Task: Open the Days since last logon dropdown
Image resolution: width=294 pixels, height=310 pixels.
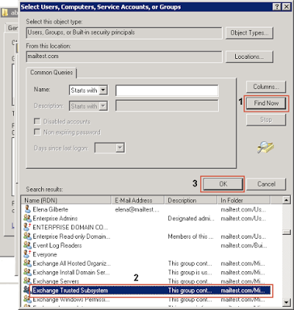Action: point(119,148)
